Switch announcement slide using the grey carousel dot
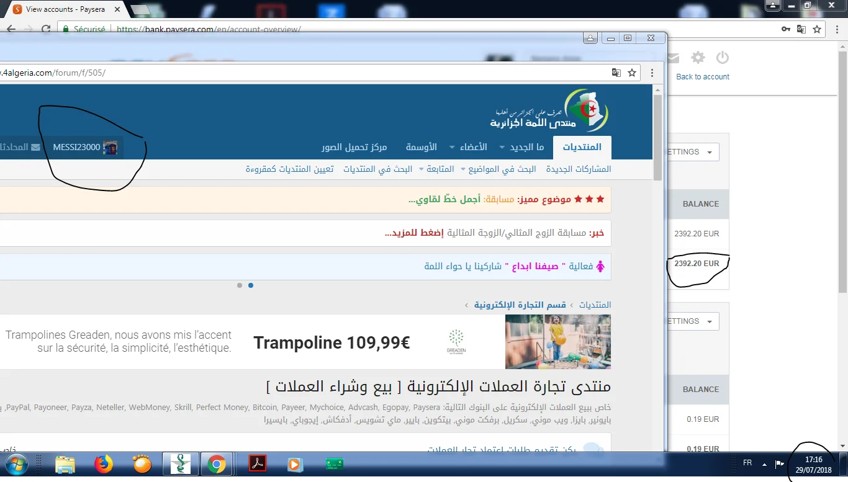 coord(240,285)
